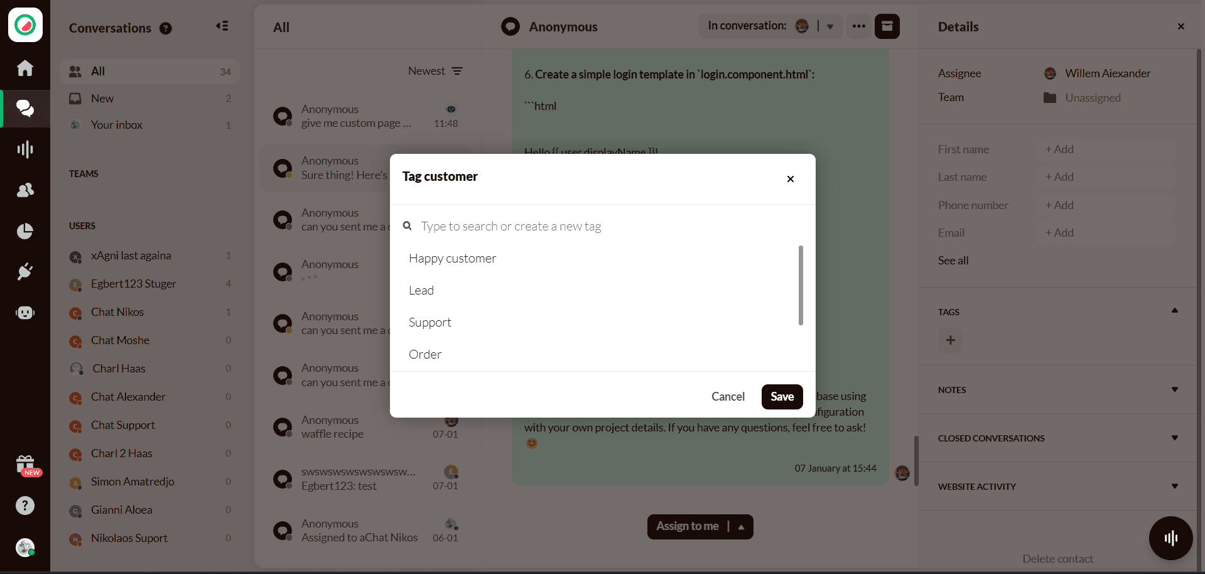Screen dimensions: 1205x574
Task: Select the New conversations filter
Action: pos(150,99)
